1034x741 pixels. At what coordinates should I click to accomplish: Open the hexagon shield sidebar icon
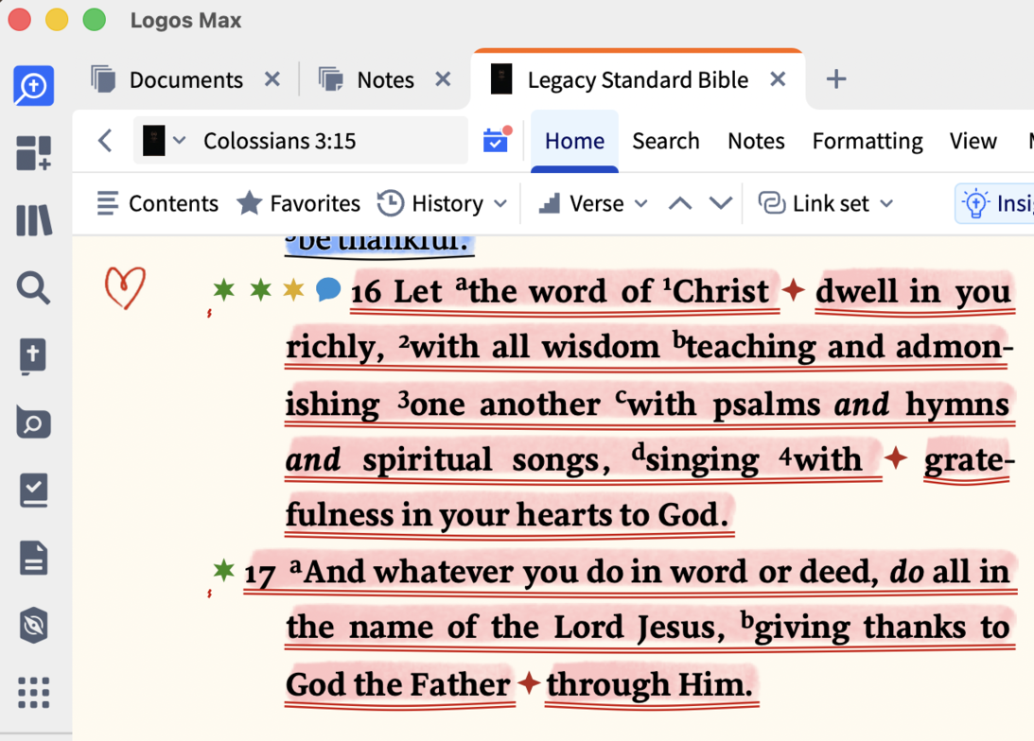[x=33, y=625]
